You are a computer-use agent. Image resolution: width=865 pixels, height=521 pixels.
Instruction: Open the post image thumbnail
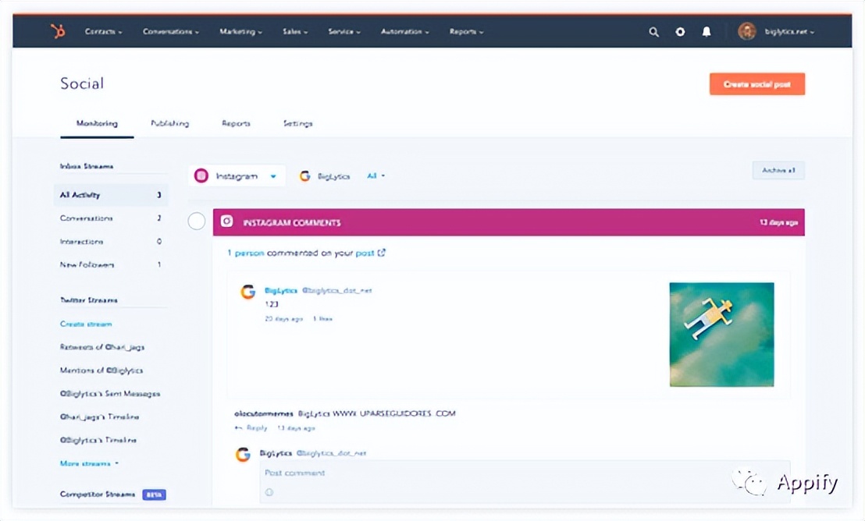point(721,335)
